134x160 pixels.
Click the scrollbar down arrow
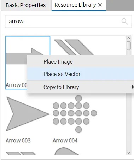(x=128, y=153)
